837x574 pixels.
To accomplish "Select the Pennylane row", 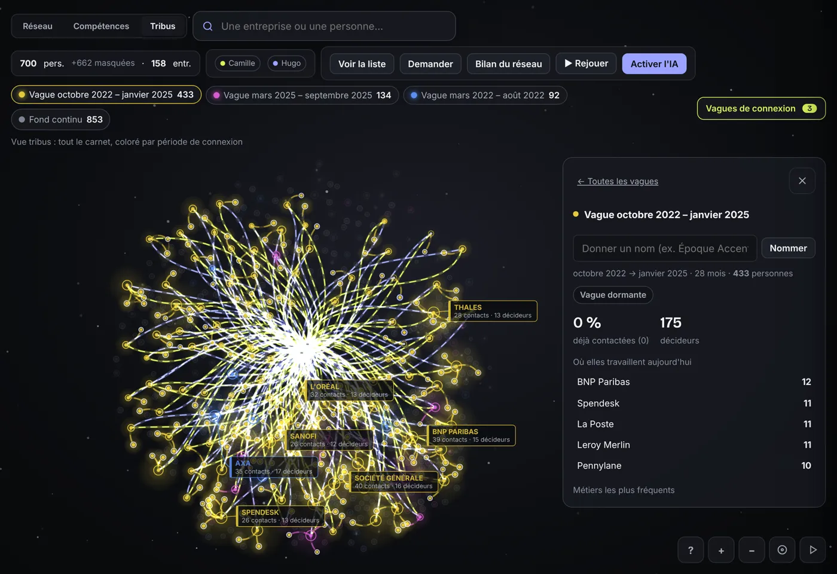I will (x=694, y=466).
